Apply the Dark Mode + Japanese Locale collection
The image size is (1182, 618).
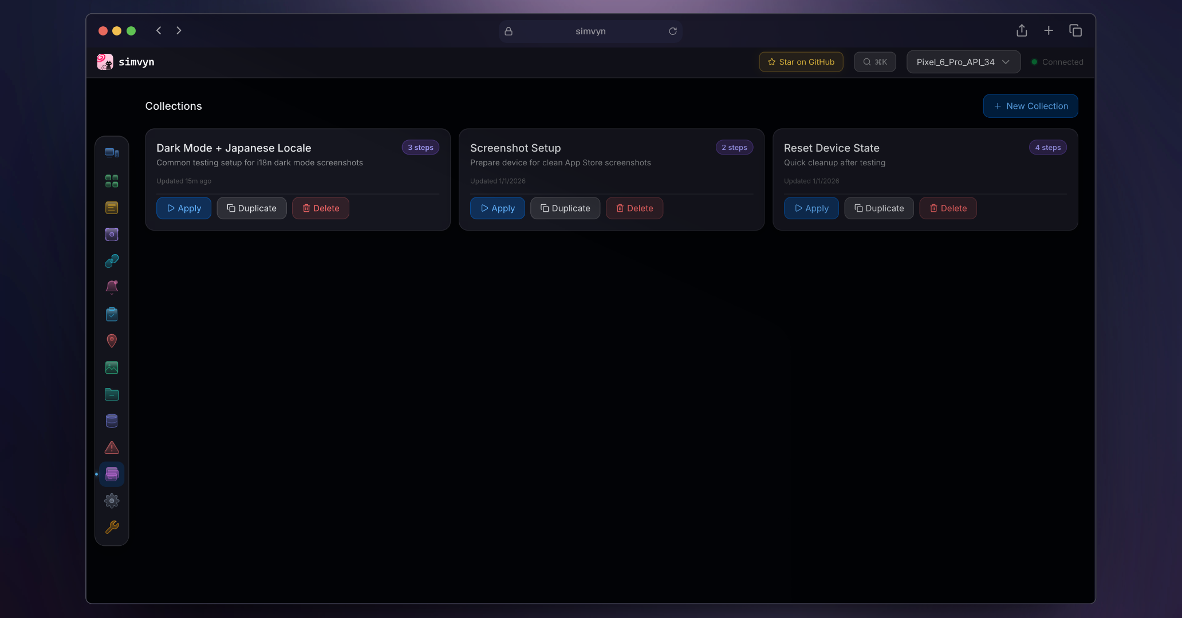pos(184,208)
